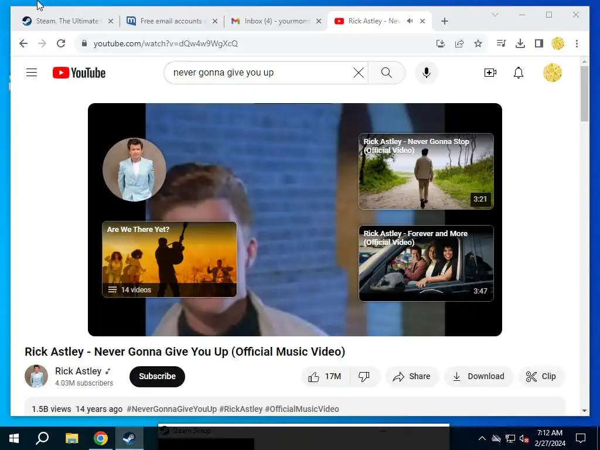This screenshot has width=600, height=450.
Task: Open the YouTube account avatar menu
Action: pos(552,72)
